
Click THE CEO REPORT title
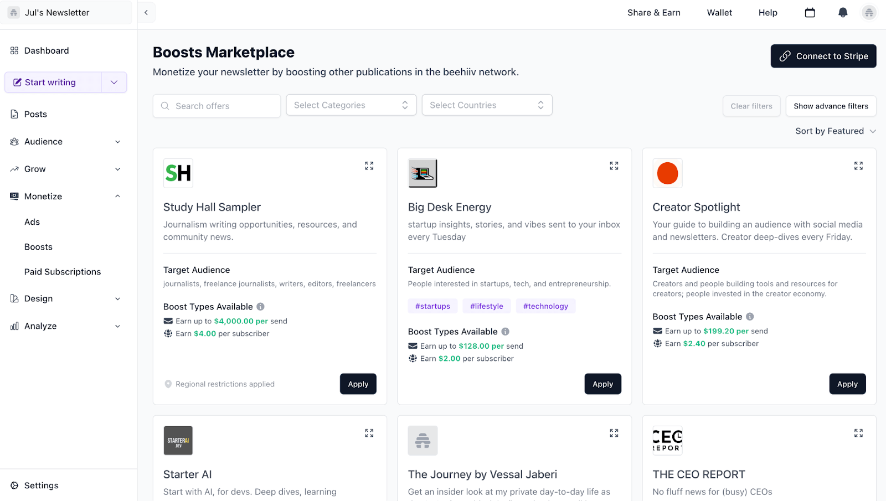click(x=699, y=474)
